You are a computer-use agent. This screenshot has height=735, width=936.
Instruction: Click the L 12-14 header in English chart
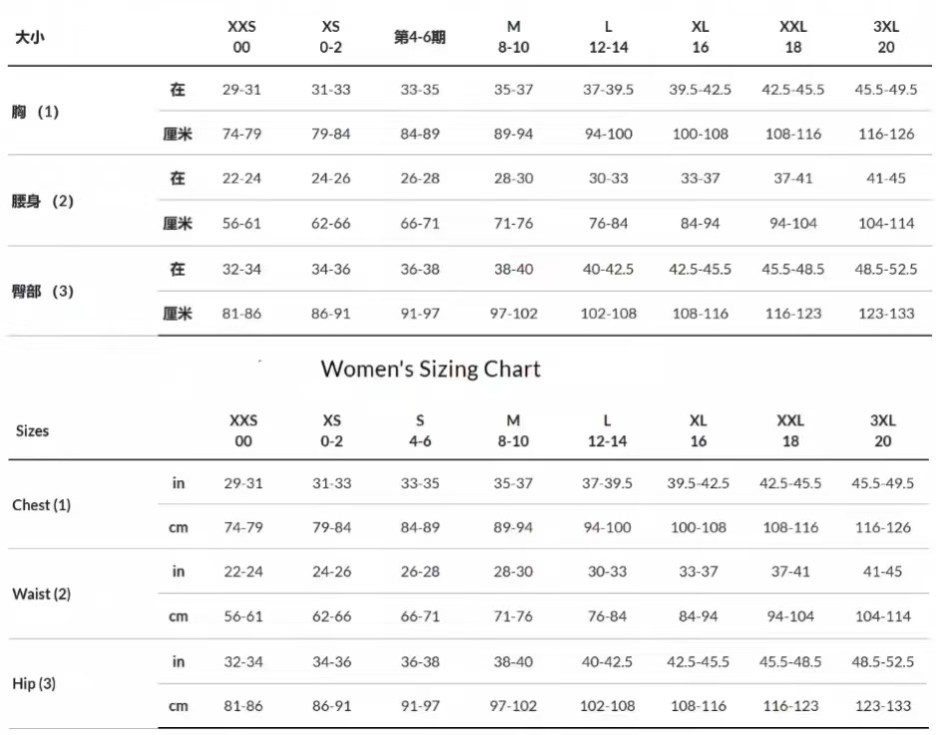click(607, 430)
